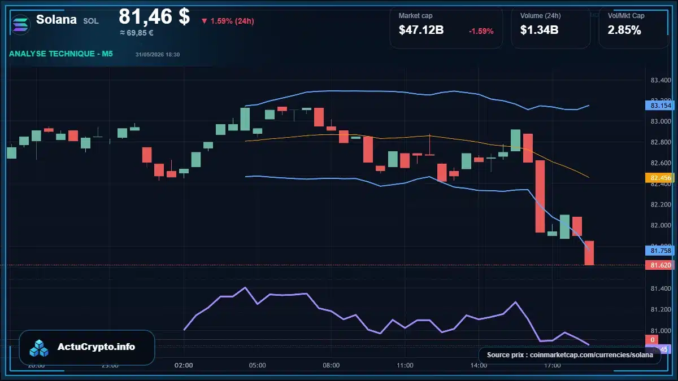Click the 83.000 price axis label

coord(660,121)
